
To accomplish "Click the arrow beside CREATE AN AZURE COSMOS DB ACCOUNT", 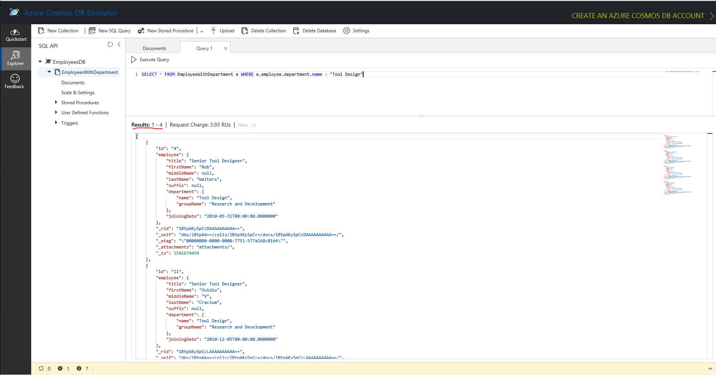I will (x=712, y=16).
